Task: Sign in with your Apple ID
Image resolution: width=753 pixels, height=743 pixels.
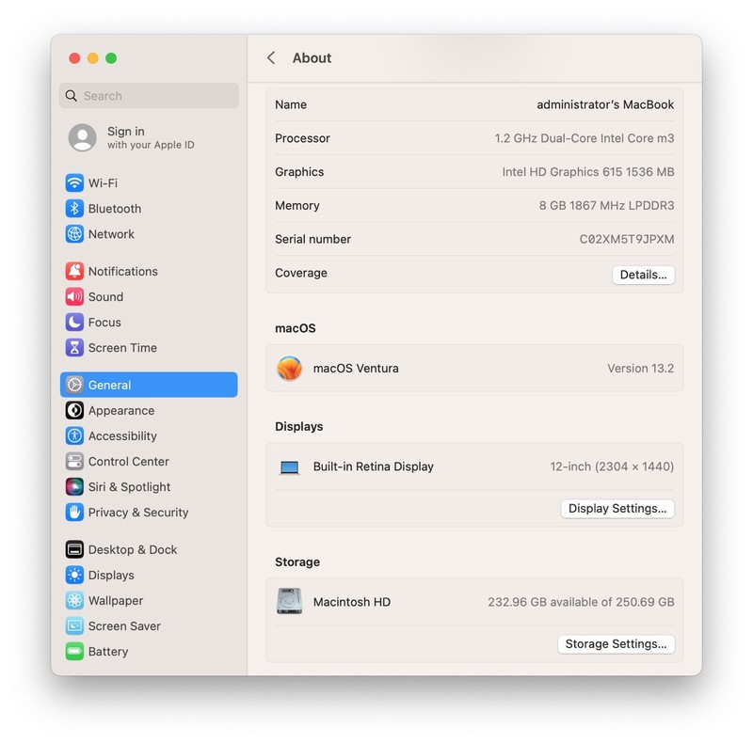Action: 149,137
